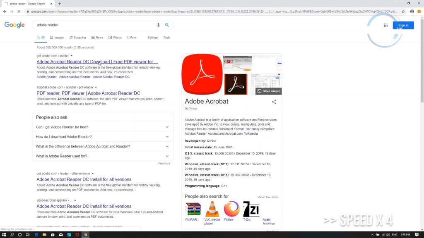
Task: Click Feedback under People also ask
Action: pyautogui.click(x=164, y=164)
